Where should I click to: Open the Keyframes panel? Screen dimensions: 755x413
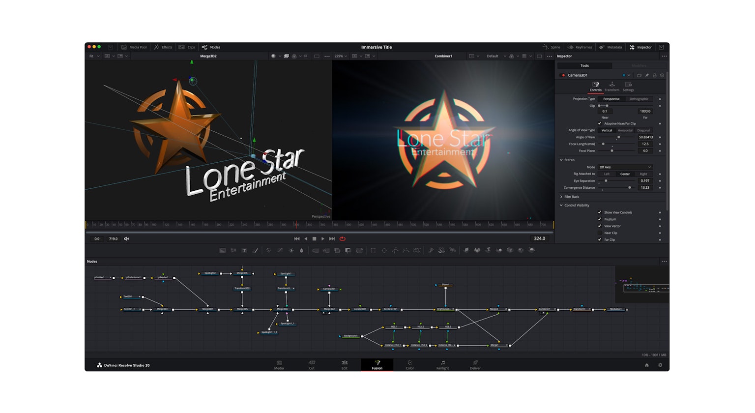pos(580,47)
